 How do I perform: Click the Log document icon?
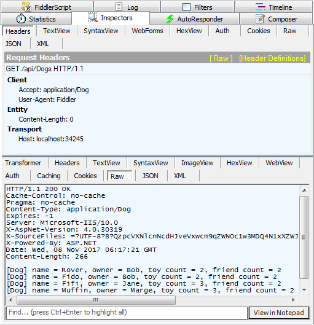(119, 7)
